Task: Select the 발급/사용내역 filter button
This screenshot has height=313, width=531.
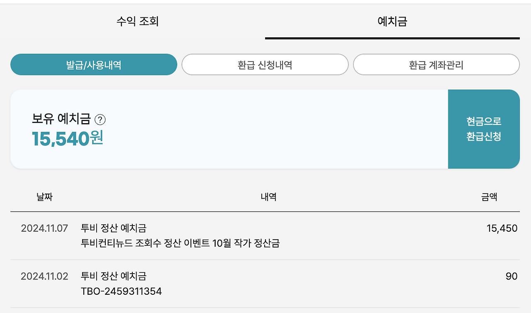Action: point(93,64)
